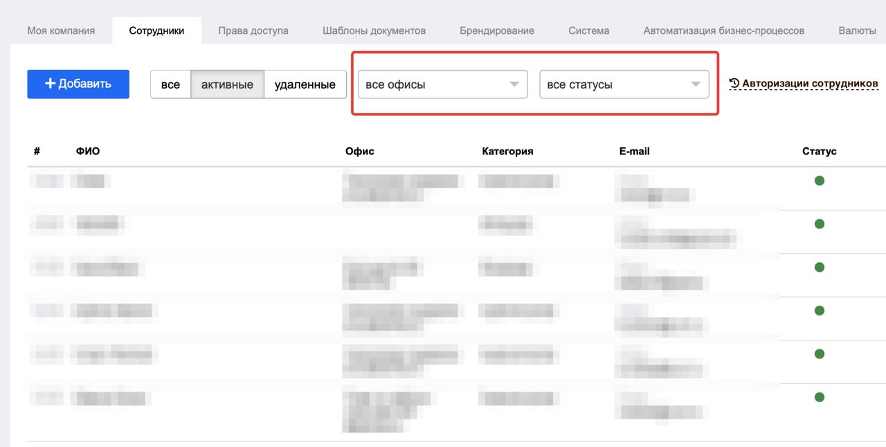
Task: Click the plus icon on Добавить button
Action: click(50, 84)
